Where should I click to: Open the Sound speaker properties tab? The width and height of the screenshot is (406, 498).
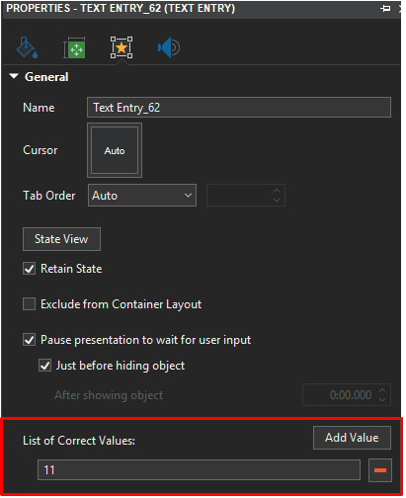pyautogui.click(x=169, y=47)
